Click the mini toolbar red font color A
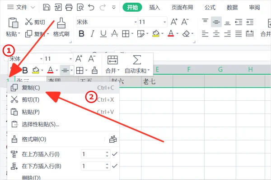 point(51,70)
